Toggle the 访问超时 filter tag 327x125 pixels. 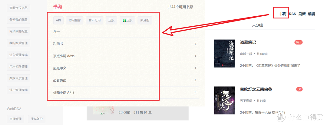(x=75, y=20)
